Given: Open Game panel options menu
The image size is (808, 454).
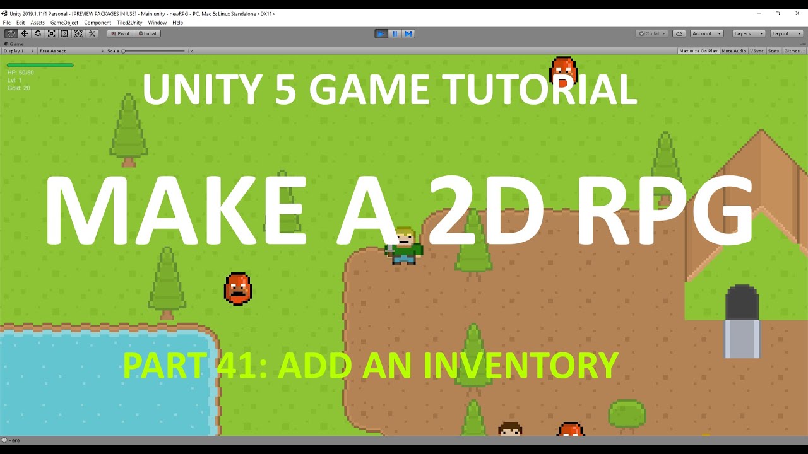Looking at the screenshot, I should 803,44.
